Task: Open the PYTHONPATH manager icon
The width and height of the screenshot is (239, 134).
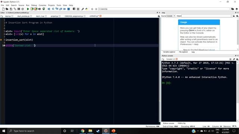Action: tap(87, 9)
